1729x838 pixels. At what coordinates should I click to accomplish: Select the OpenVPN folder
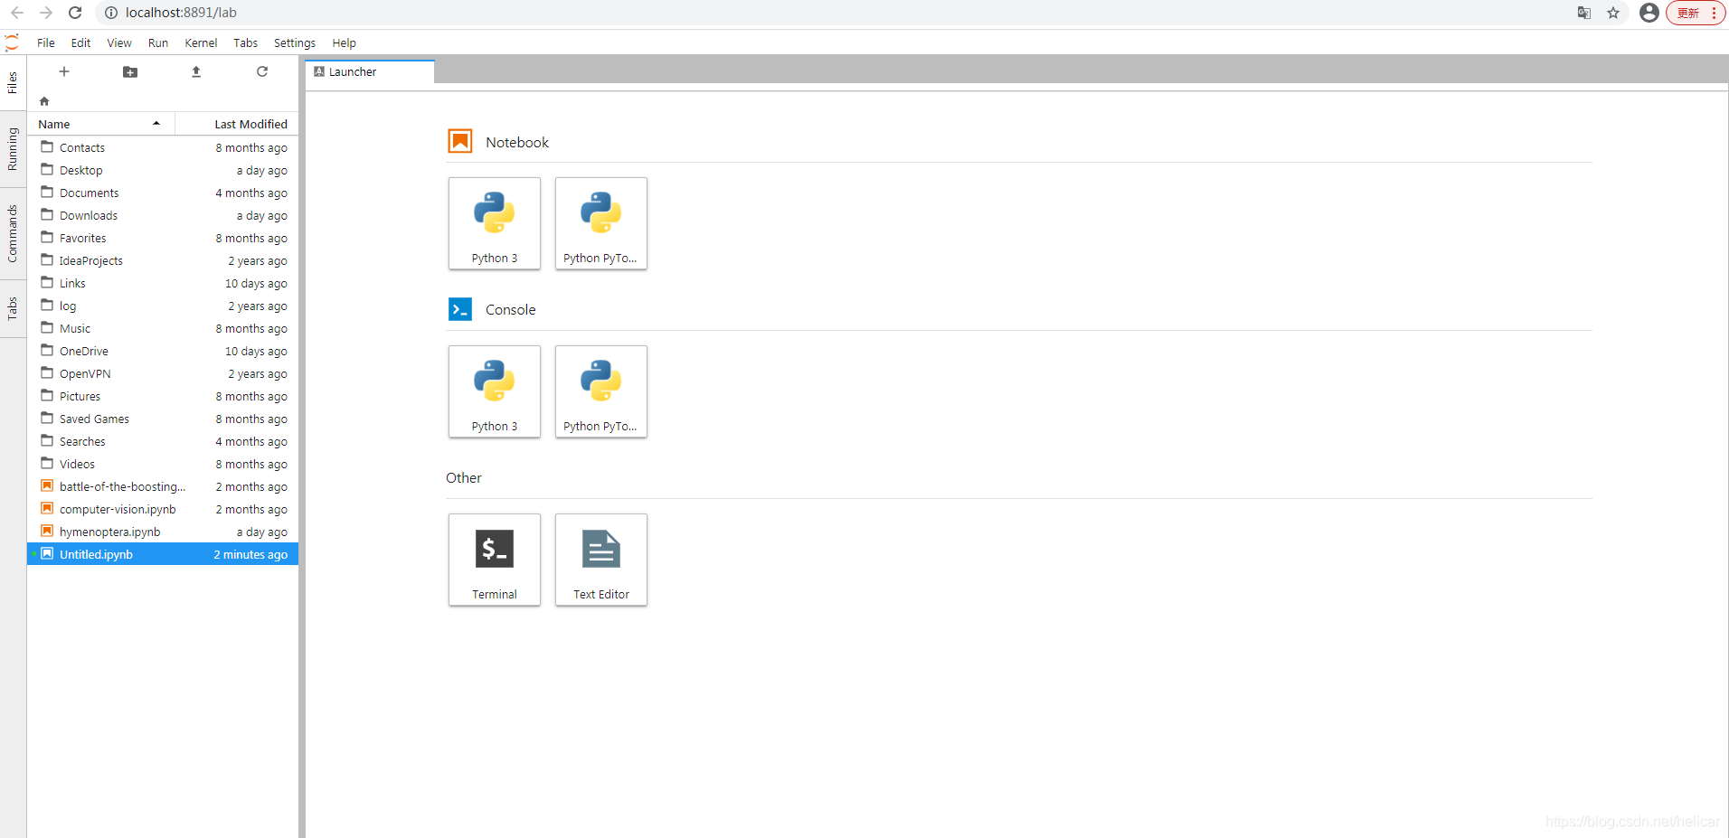click(x=163, y=373)
